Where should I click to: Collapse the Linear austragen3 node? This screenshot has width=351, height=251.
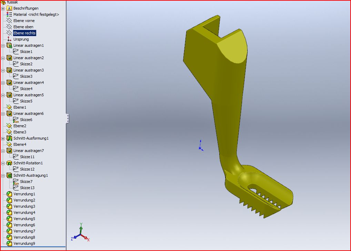pyautogui.click(x=3, y=70)
